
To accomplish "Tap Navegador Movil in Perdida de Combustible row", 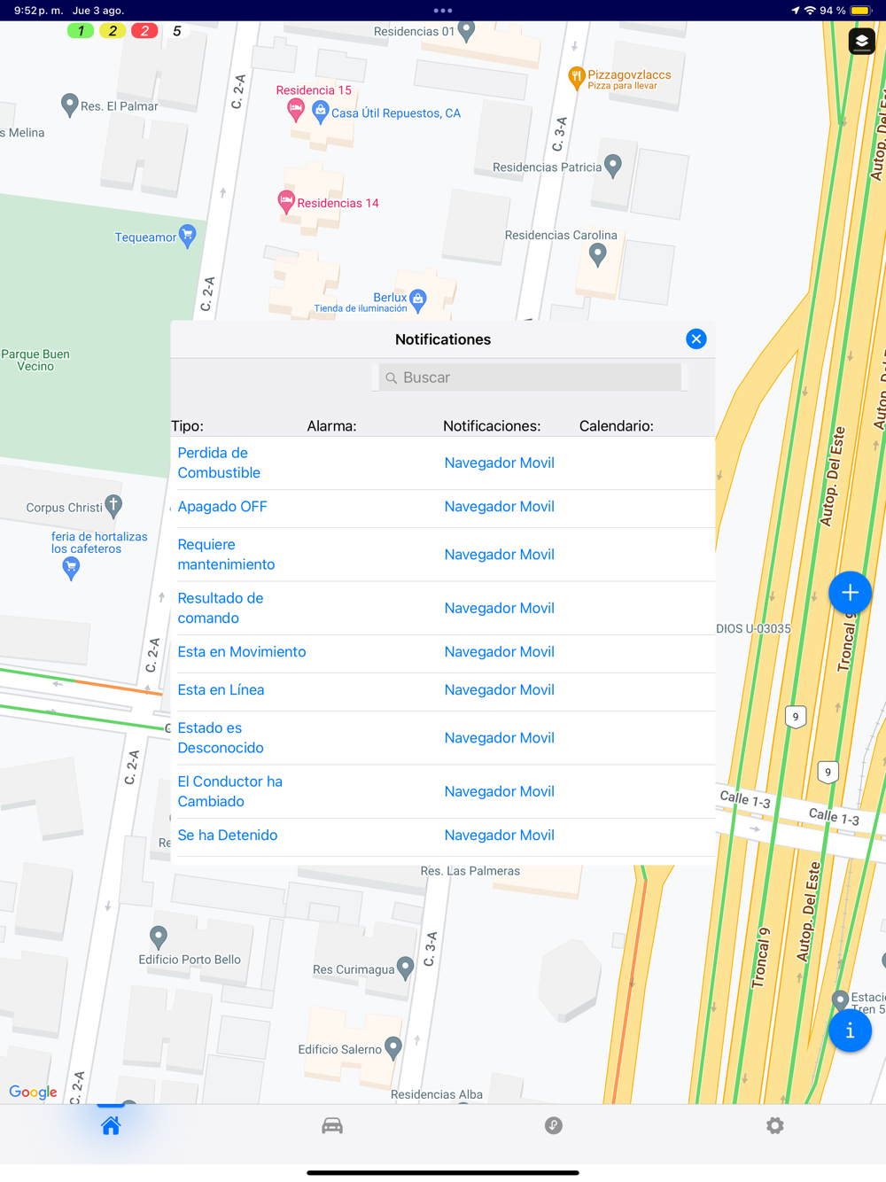I will coord(500,463).
